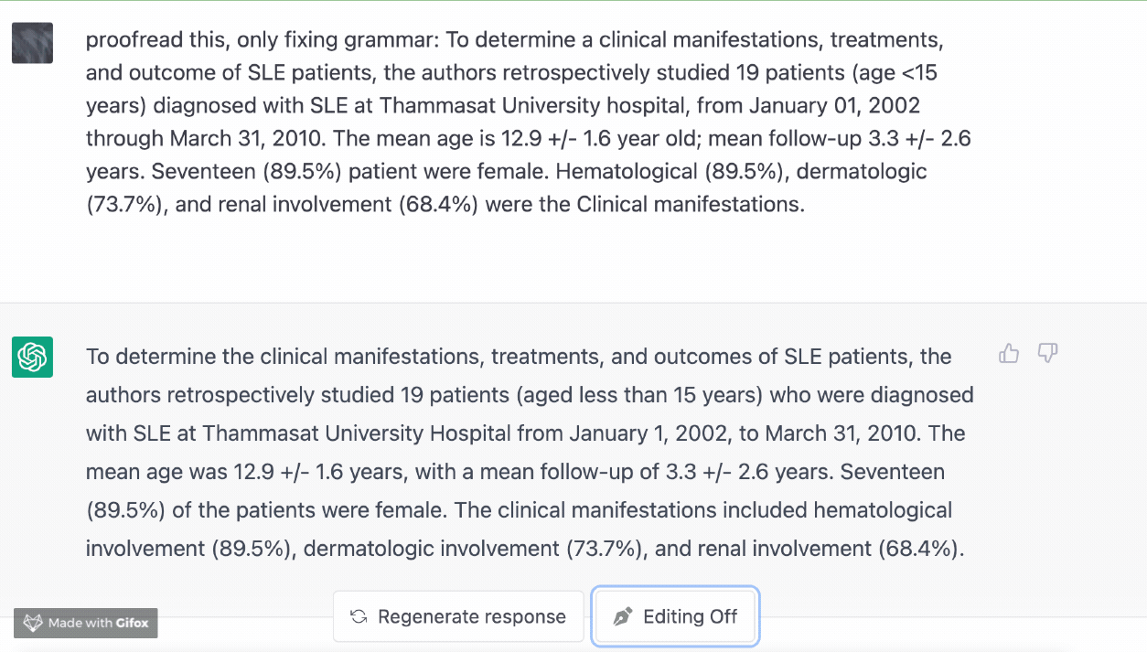The height and width of the screenshot is (652, 1147).
Task: Click the user profile avatar
Action: 32,43
